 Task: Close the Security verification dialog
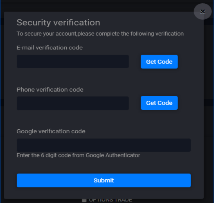[202, 12]
